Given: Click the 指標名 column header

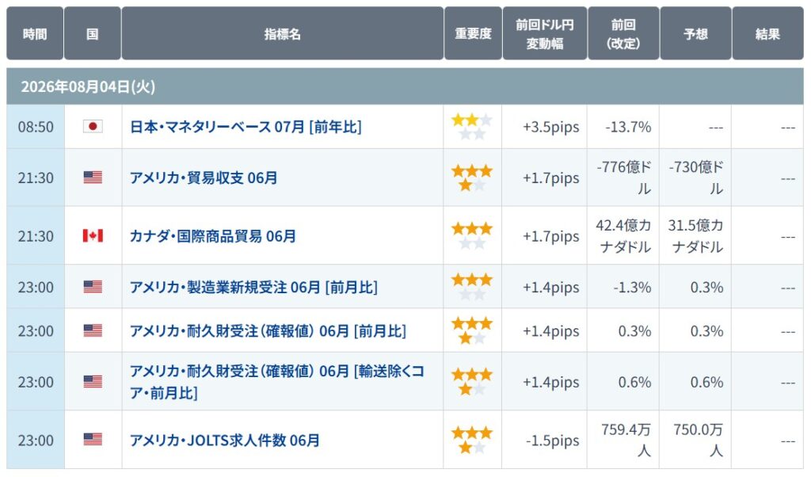Looking at the screenshot, I should 283,33.
